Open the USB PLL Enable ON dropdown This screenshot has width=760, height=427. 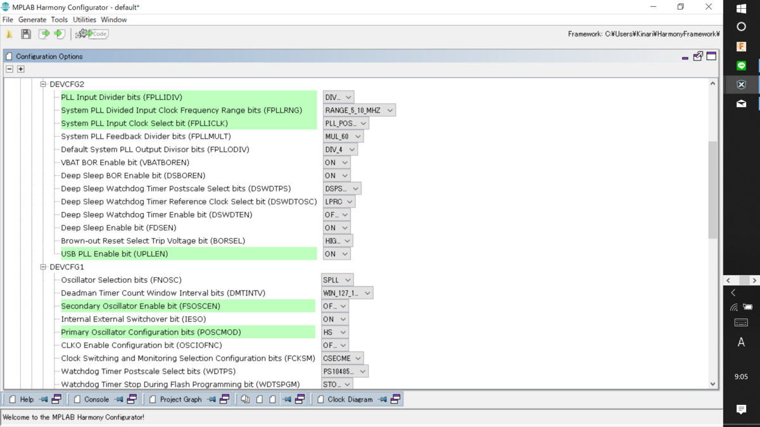[336, 254]
